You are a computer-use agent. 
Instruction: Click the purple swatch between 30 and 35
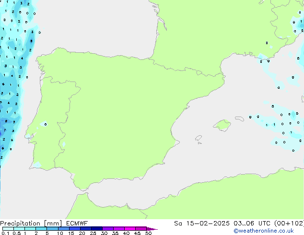(108, 229)
